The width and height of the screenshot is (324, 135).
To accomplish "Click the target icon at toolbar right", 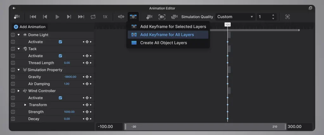I will tap(287, 17).
